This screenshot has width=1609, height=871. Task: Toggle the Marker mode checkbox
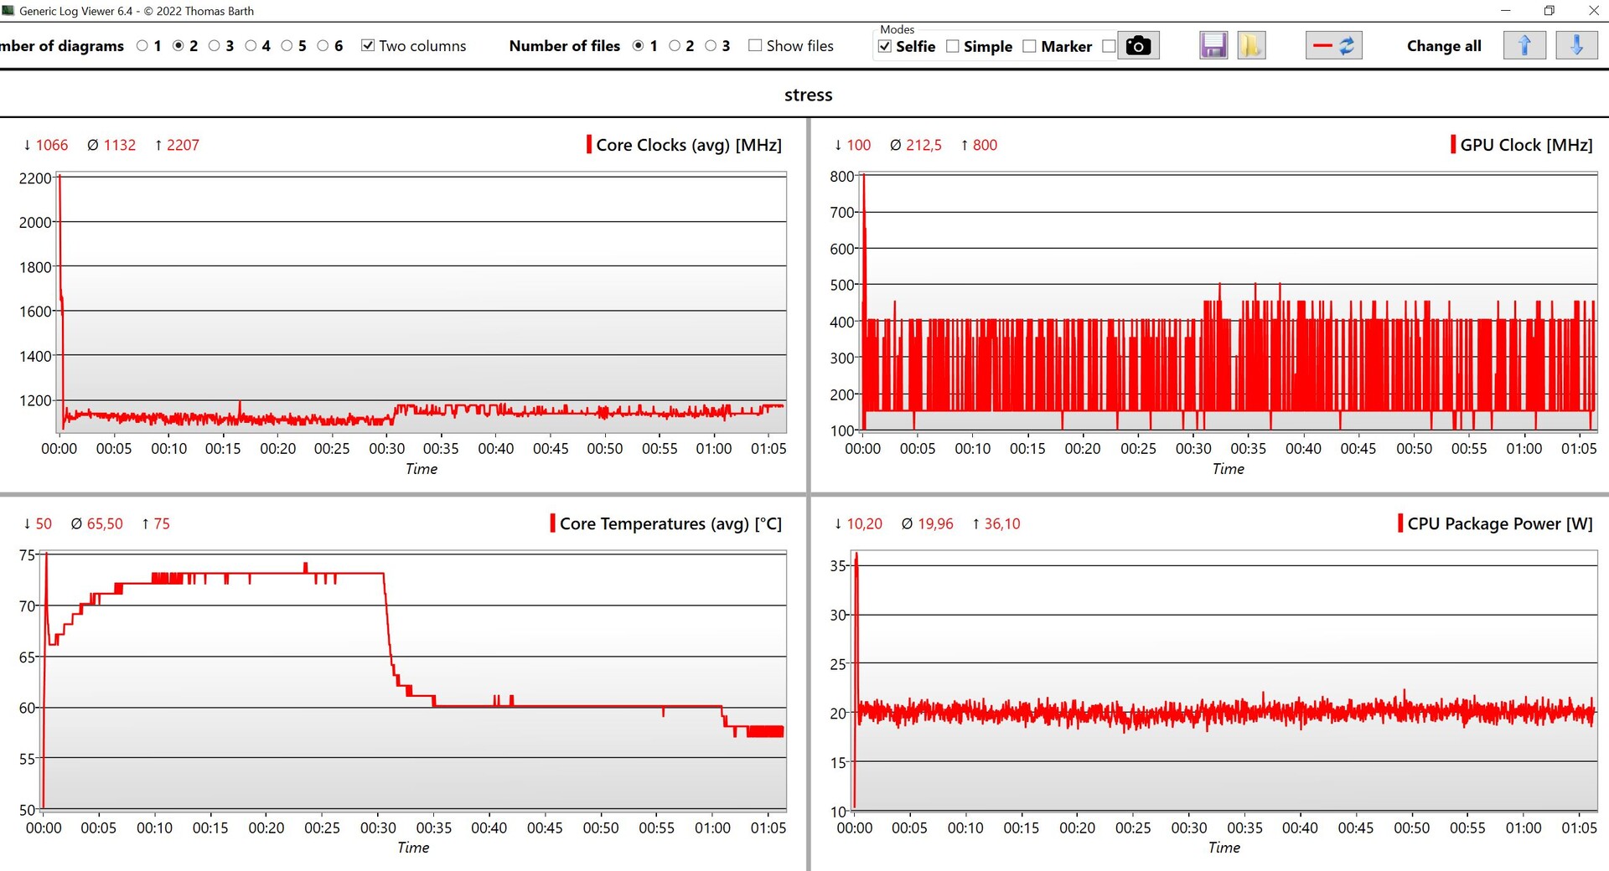click(1030, 47)
